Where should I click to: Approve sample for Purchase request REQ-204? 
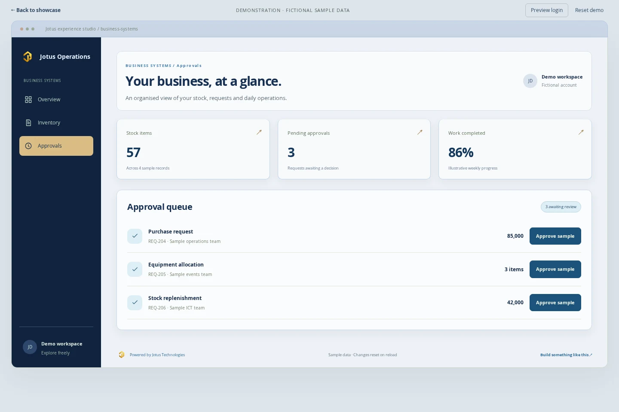pos(555,236)
